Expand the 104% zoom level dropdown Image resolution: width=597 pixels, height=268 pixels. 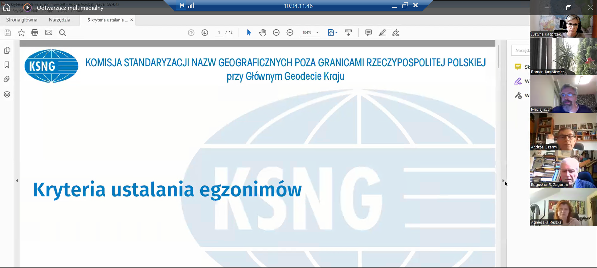click(x=317, y=33)
